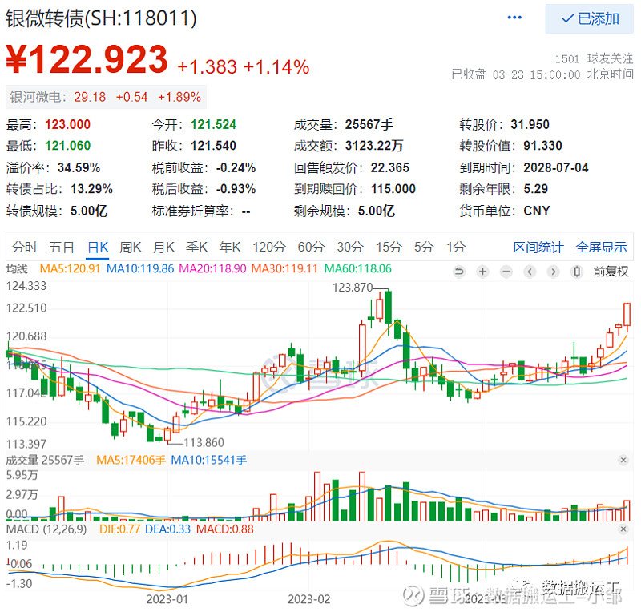Click the 转股价值 91.330 value
Screen dimensions: 641x616
click(x=543, y=146)
